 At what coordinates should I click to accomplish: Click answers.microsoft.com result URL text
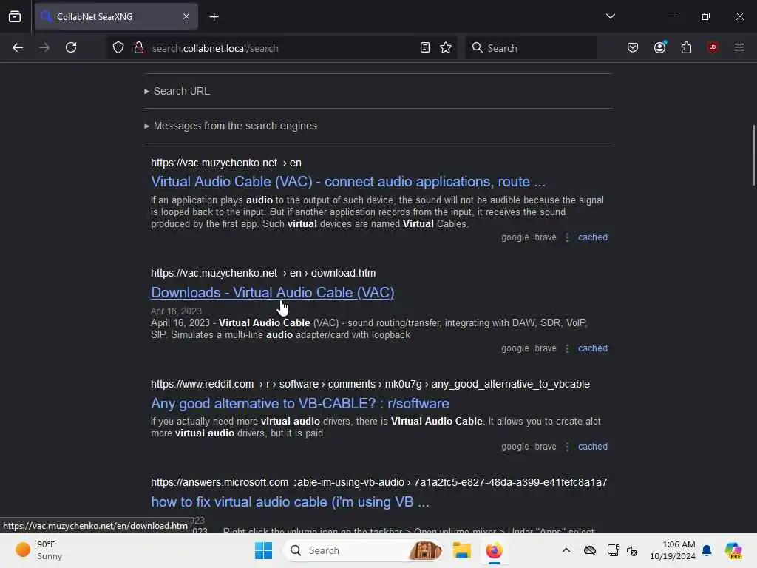point(379,482)
